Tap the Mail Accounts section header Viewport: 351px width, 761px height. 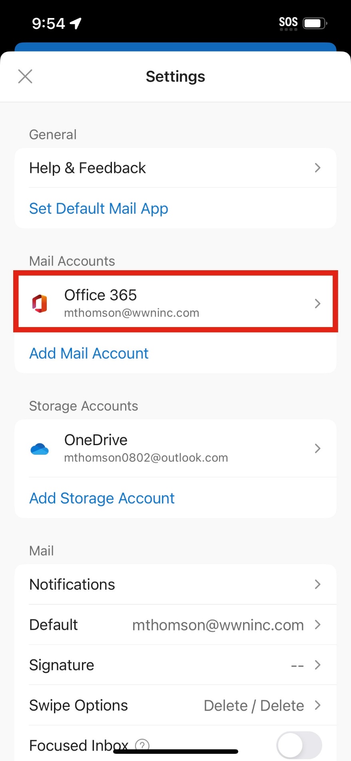click(x=72, y=261)
